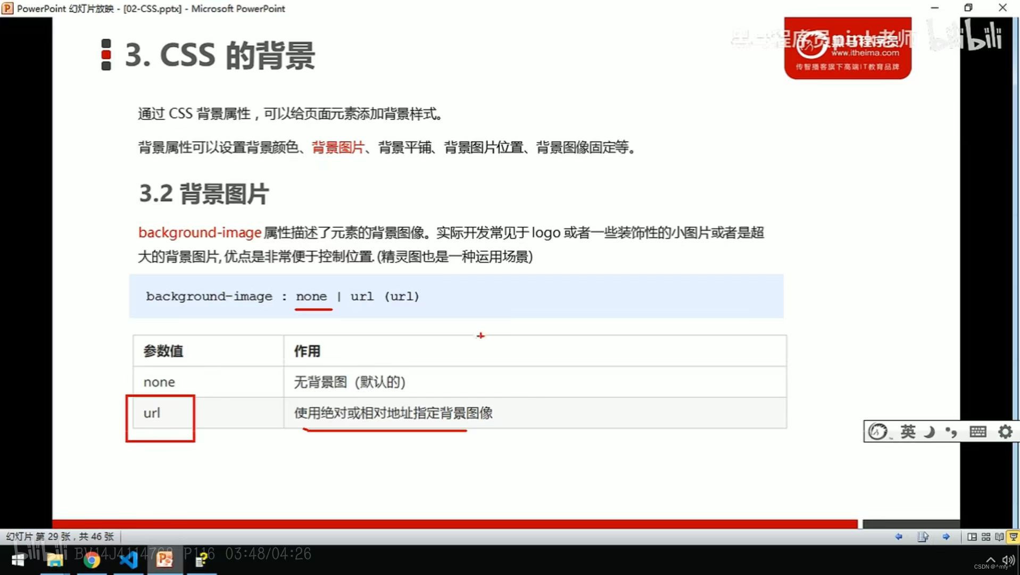1020x575 pixels.
Task: Open File Explorer from the taskbar
Action: click(55, 560)
